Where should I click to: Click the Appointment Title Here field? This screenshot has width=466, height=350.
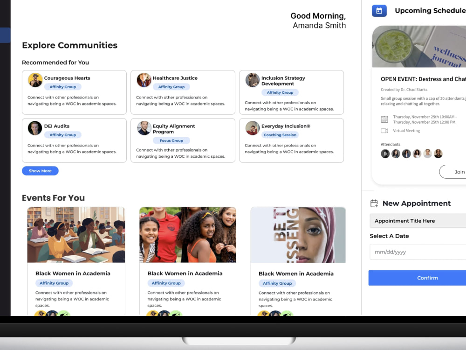click(418, 221)
